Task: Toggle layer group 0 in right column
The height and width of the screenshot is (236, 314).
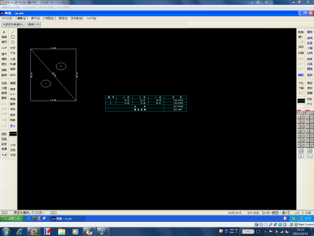Action: [308, 113]
